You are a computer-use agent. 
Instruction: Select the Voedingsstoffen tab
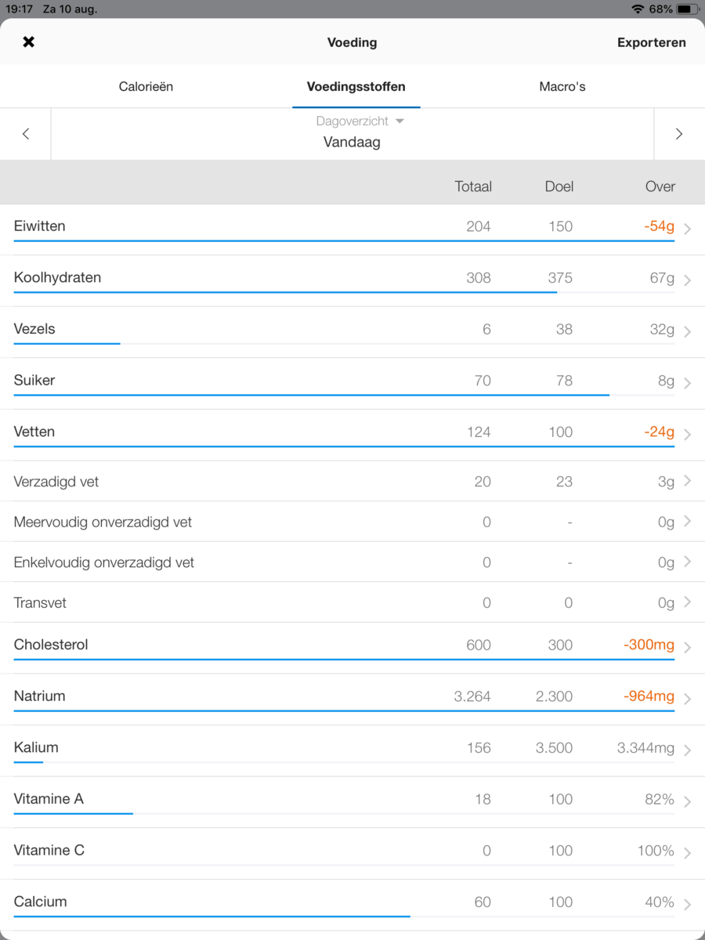[356, 87]
